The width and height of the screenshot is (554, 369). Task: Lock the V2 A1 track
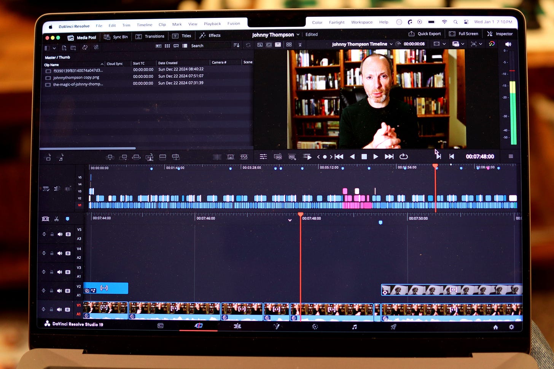click(x=52, y=291)
